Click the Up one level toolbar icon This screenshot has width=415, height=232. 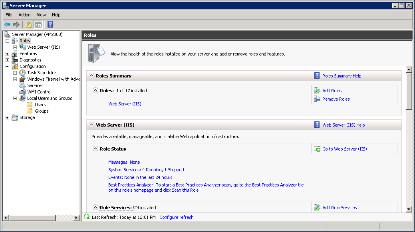29,25
